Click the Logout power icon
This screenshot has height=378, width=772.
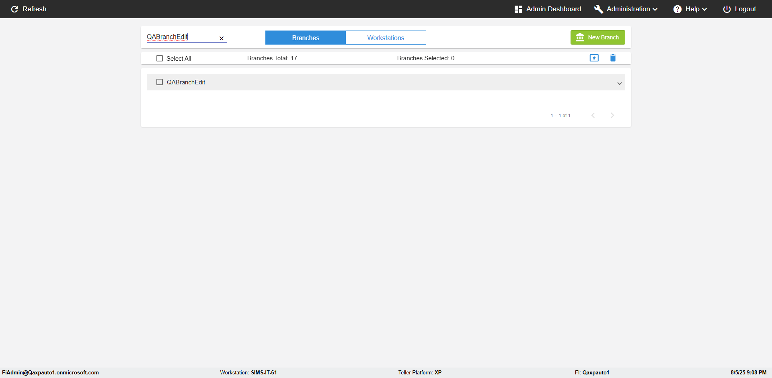coord(727,9)
